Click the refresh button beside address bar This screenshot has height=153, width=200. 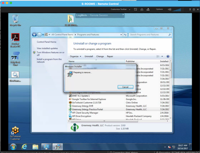[125, 35]
